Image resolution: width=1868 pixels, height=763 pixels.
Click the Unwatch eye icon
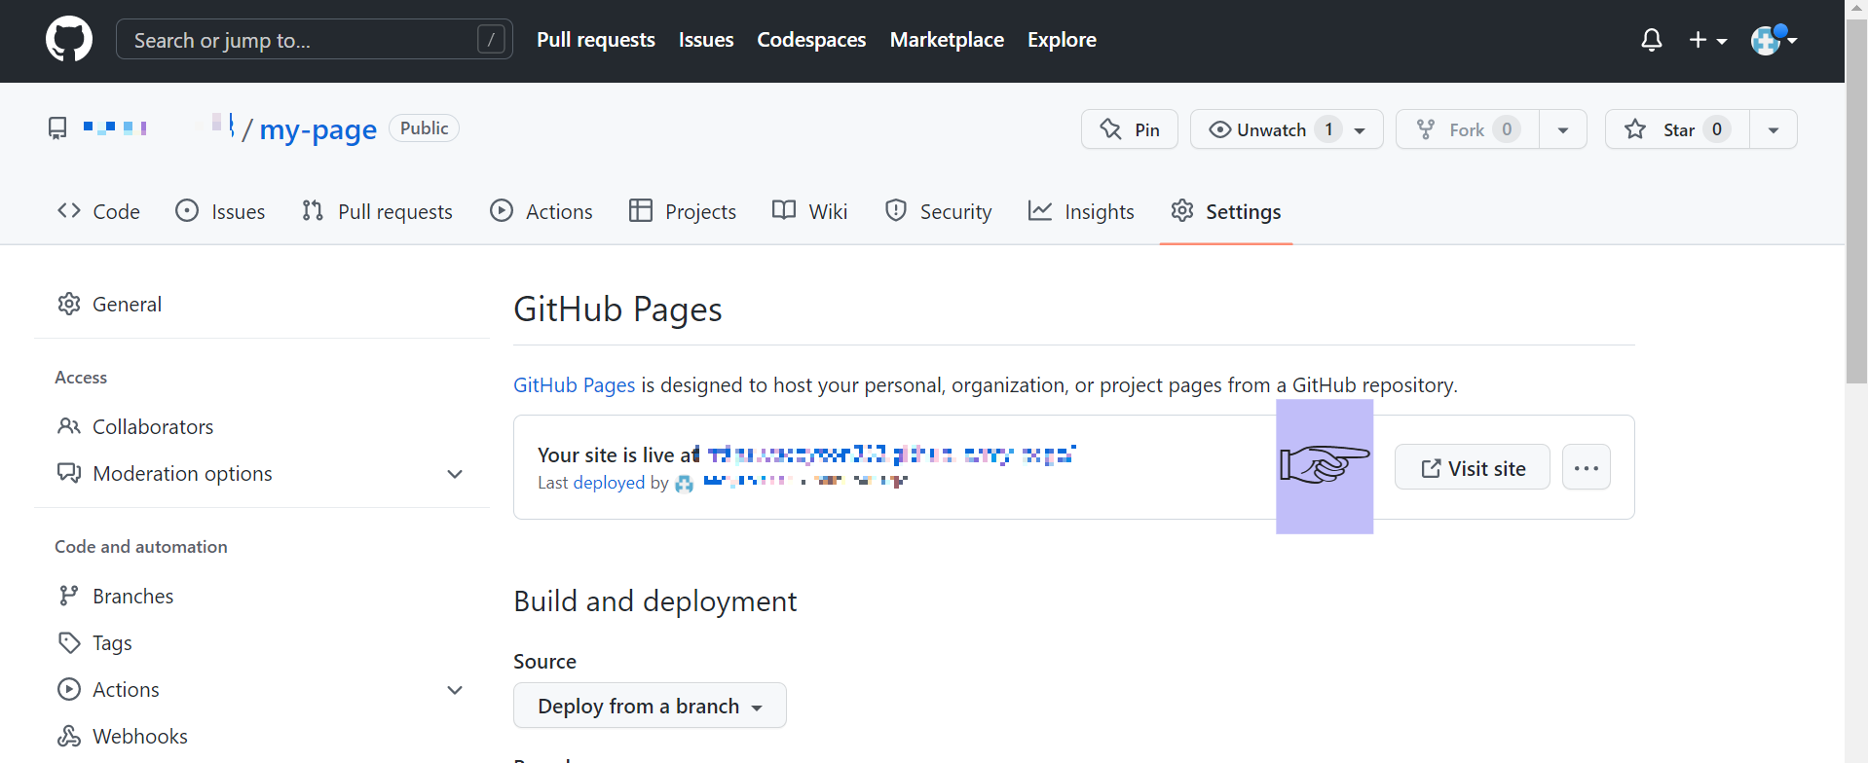1219,129
